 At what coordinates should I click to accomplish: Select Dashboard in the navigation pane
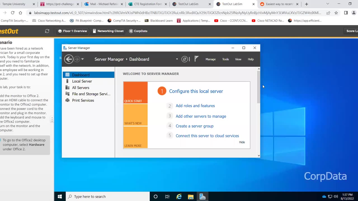(88, 75)
